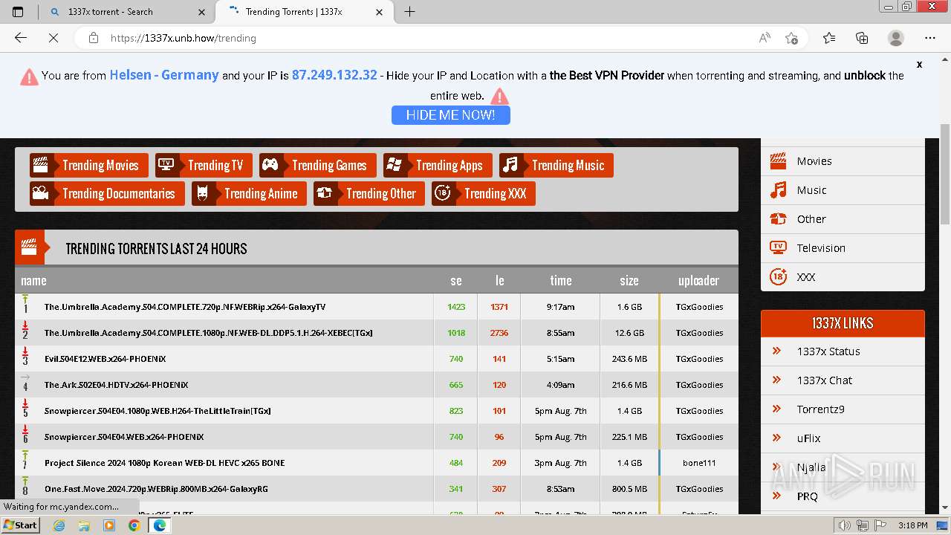Open Trending Apps category
This screenshot has width=951, height=535.
tap(438, 165)
